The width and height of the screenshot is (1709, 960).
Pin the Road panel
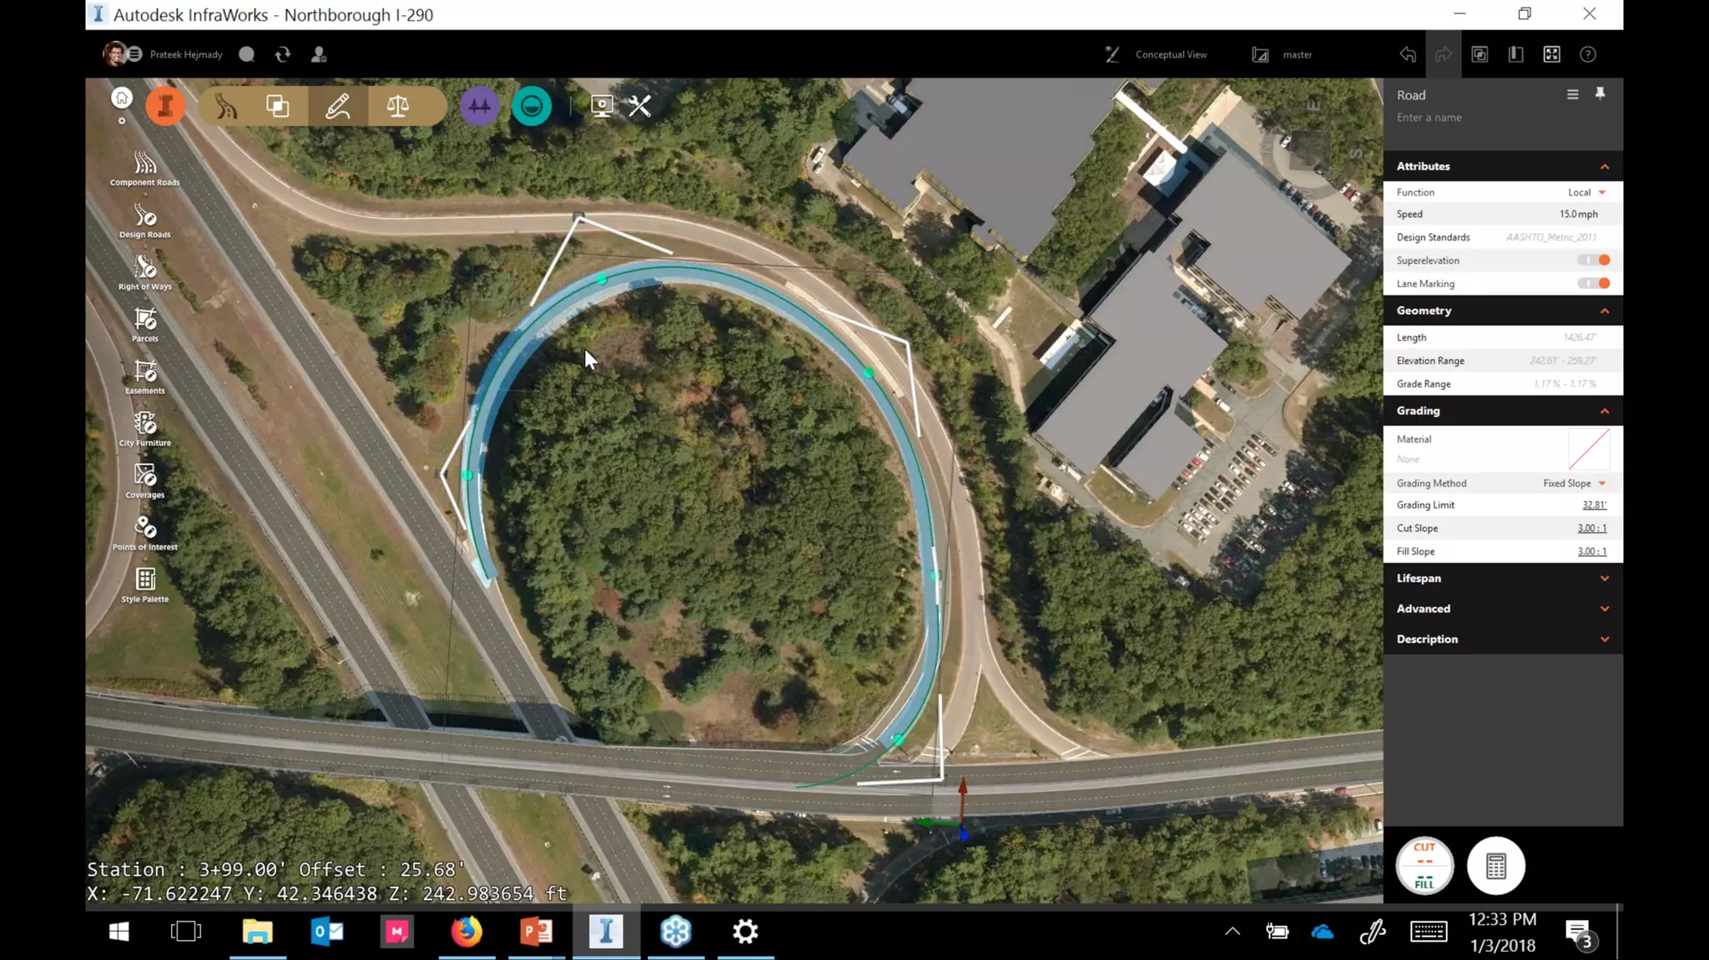tap(1600, 93)
